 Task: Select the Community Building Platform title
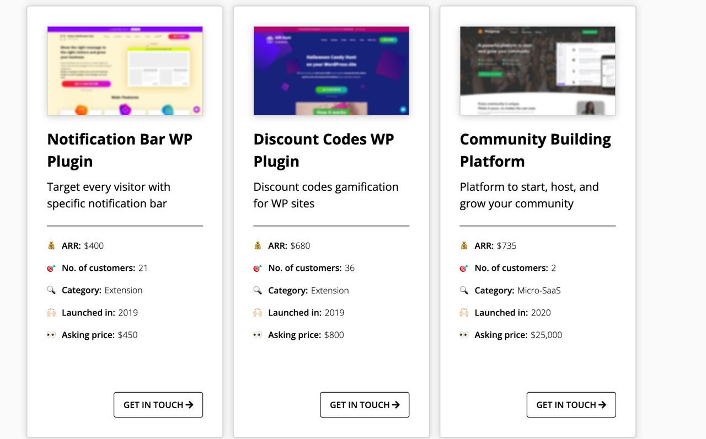point(535,150)
